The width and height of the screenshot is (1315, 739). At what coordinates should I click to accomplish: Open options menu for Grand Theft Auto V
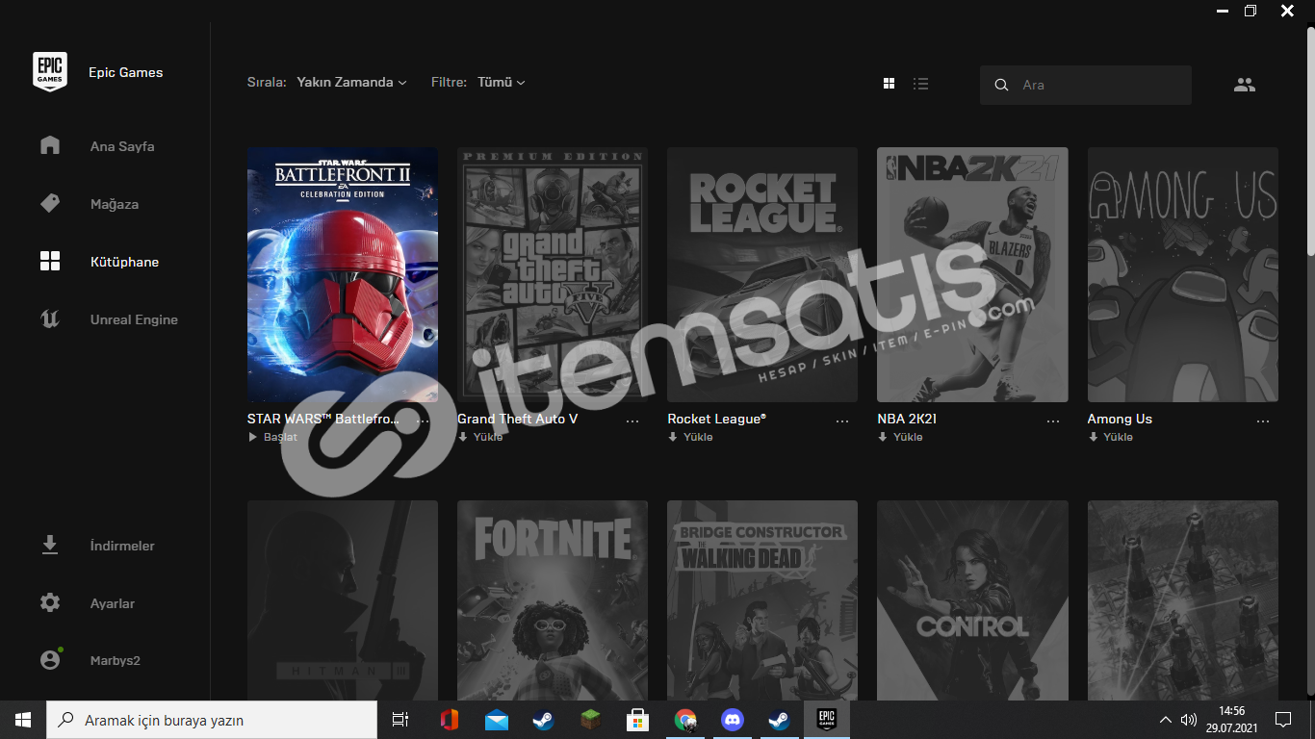[x=632, y=421]
